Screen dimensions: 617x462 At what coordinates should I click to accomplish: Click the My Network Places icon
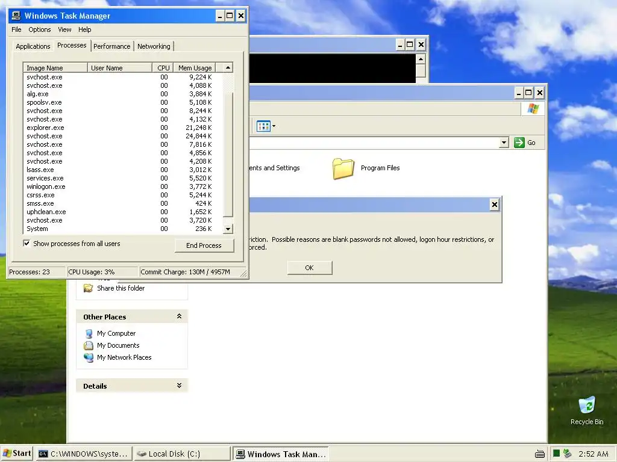[x=89, y=357]
